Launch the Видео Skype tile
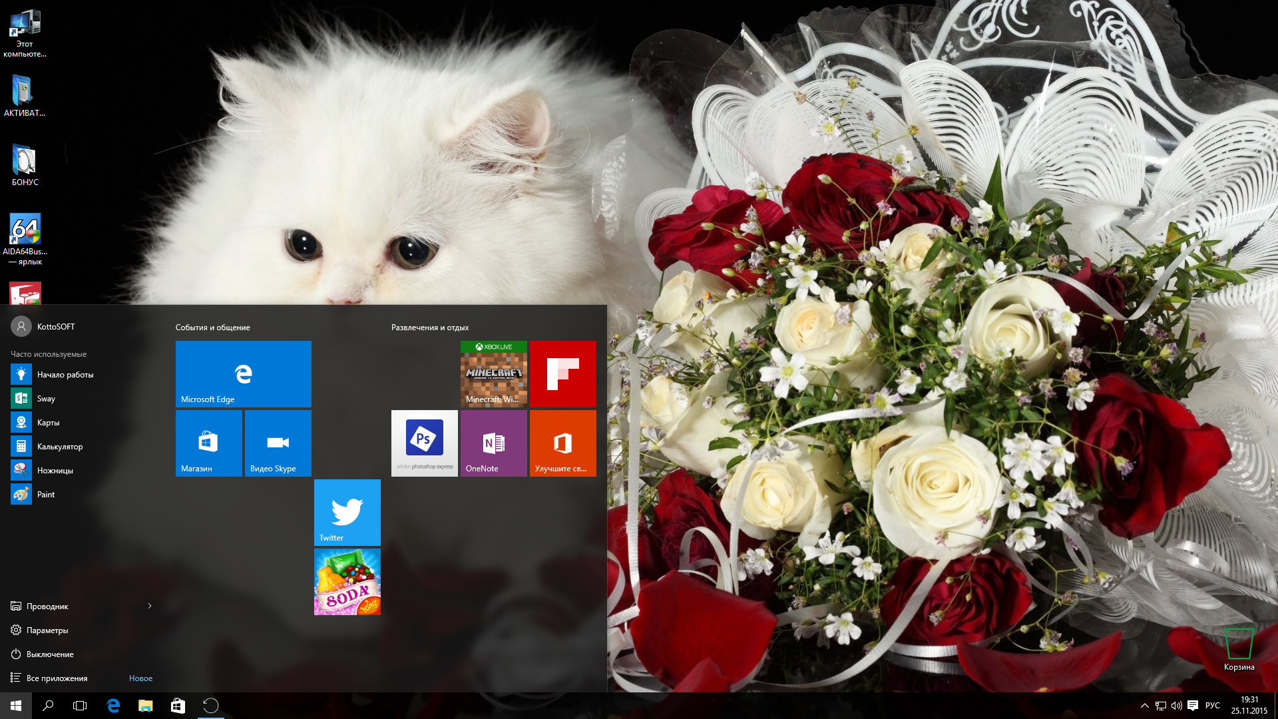The image size is (1278, 719). (278, 443)
